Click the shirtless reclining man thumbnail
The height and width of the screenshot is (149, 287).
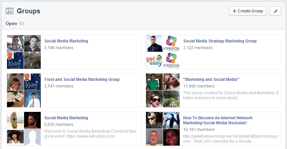(171, 82)
